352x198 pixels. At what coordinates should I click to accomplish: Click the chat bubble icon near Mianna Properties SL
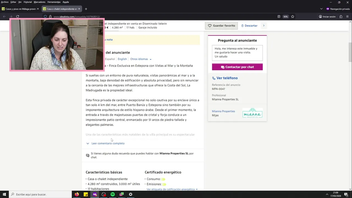click(x=88, y=155)
